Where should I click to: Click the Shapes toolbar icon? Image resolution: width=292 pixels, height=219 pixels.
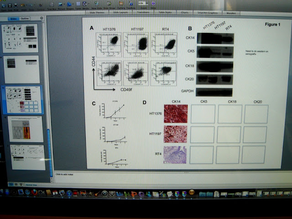point(69,4)
